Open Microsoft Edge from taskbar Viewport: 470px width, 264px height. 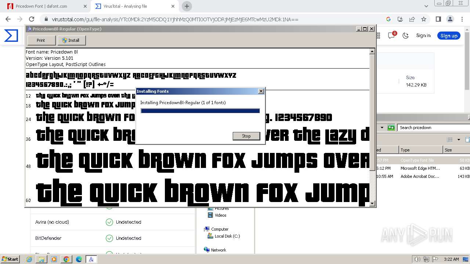coord(79,259)
